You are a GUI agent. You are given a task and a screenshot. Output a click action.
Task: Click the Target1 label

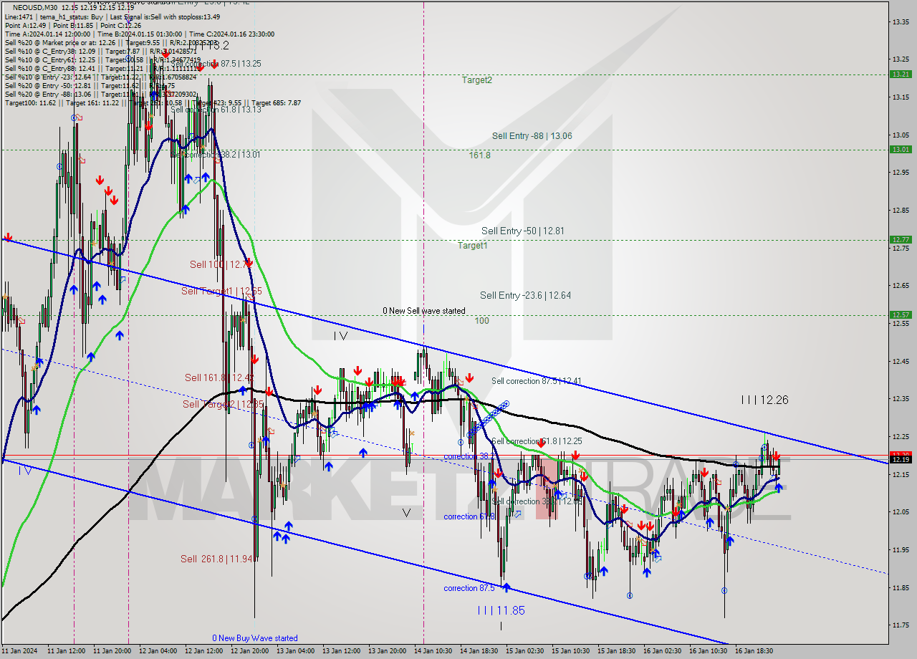pyautogui.click(x=472, y=246)
